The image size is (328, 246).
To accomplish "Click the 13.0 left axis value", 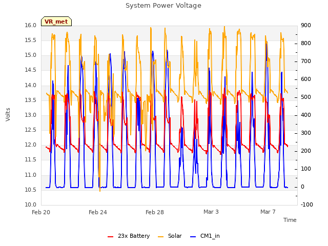I will point(31,115).
